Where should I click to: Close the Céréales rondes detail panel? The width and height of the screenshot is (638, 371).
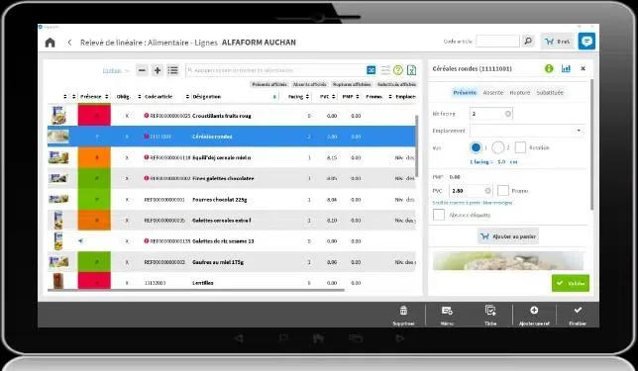[584, 68]
